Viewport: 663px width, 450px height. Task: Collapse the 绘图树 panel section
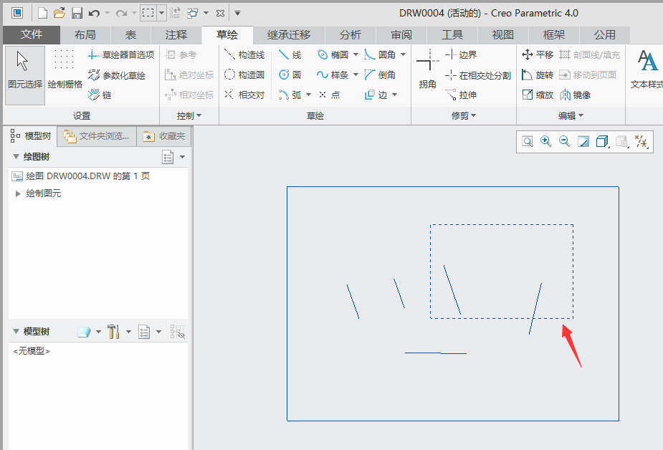click(16, 157)
